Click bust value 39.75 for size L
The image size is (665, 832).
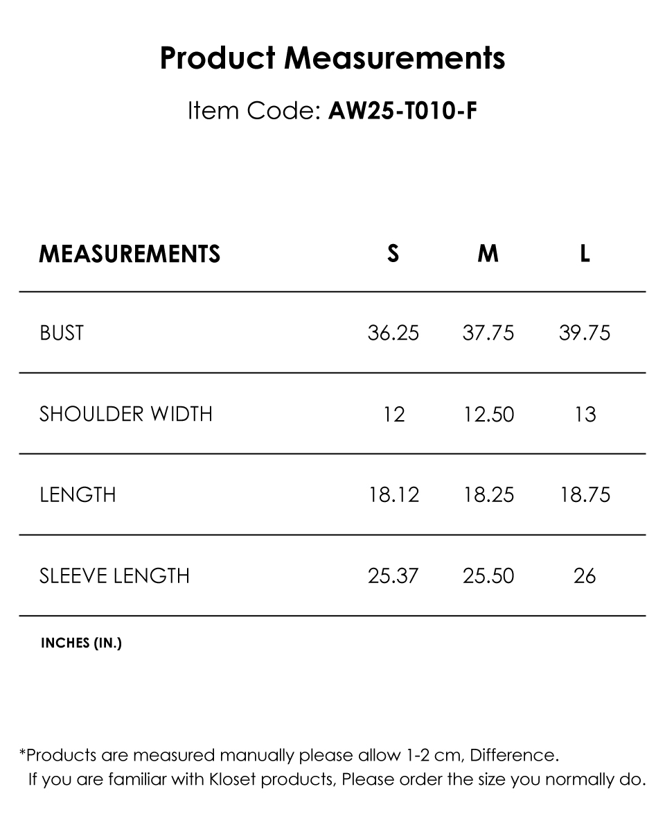(x=585, y=333)
